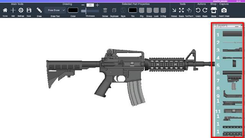Close the Layers panel
Image resolution: width=245 pixels, height=138 pixels.
click(x=242, y=25)
